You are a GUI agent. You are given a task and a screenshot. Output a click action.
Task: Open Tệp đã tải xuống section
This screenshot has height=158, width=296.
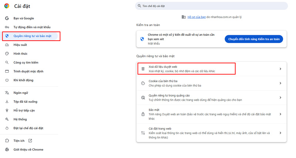coord(25,102)
